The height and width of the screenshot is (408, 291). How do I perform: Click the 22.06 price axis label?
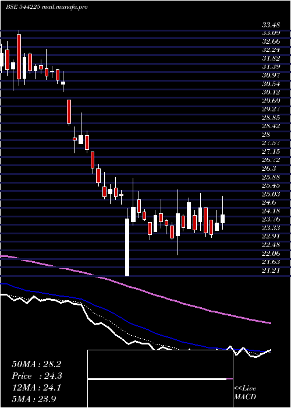click(x=271, y=254)
